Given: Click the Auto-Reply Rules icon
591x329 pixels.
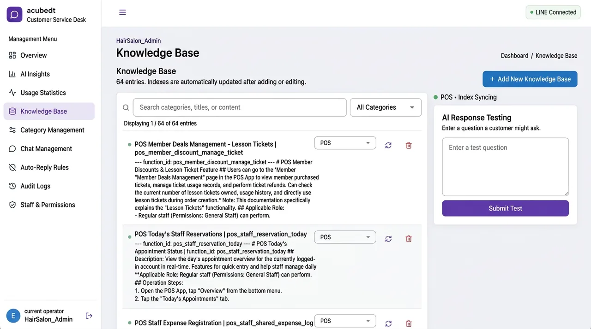Looking at the screenshot, I should (12, 167).
